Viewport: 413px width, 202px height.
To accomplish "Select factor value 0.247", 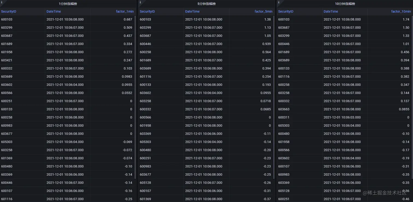I will 128,60.
